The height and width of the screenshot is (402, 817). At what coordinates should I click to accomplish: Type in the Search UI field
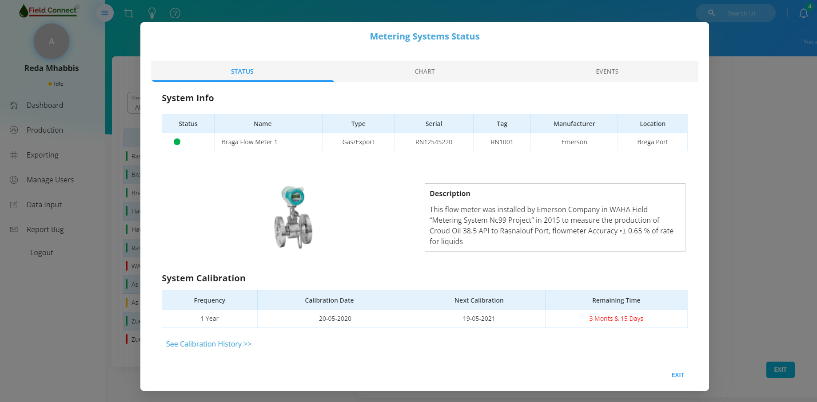pyautogui.click(x=746, y=13)
